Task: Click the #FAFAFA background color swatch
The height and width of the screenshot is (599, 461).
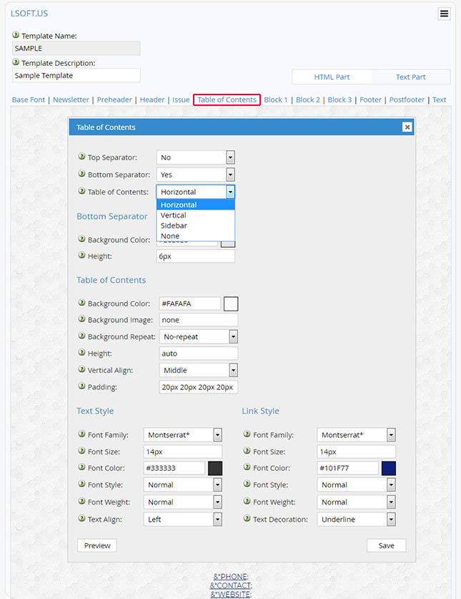Action: tap(230, 304)
